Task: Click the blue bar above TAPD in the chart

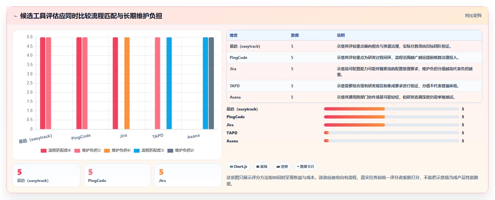Action: click(169, 83)
